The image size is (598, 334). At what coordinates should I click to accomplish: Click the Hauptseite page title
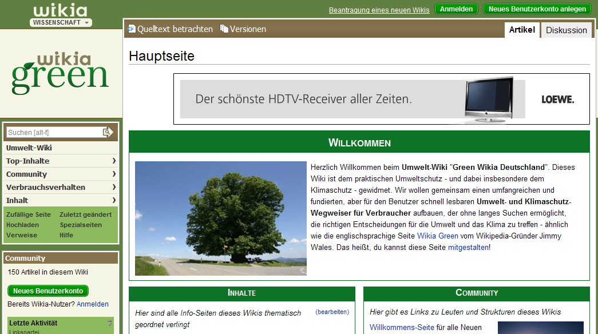click(x=162, y=56)
